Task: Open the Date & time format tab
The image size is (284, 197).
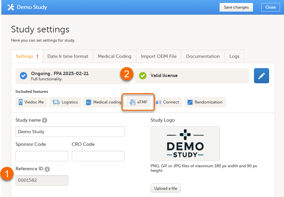Action: click(68, 56)
